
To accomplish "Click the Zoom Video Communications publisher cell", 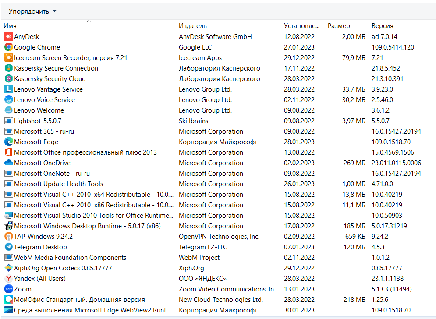I will tap(228, 289).
